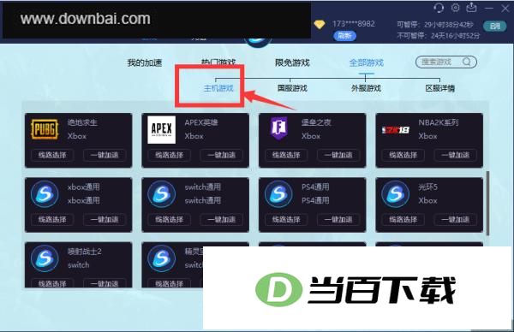
Task: Click 线路选择 for APEX英雄
Action: [169, 155]
